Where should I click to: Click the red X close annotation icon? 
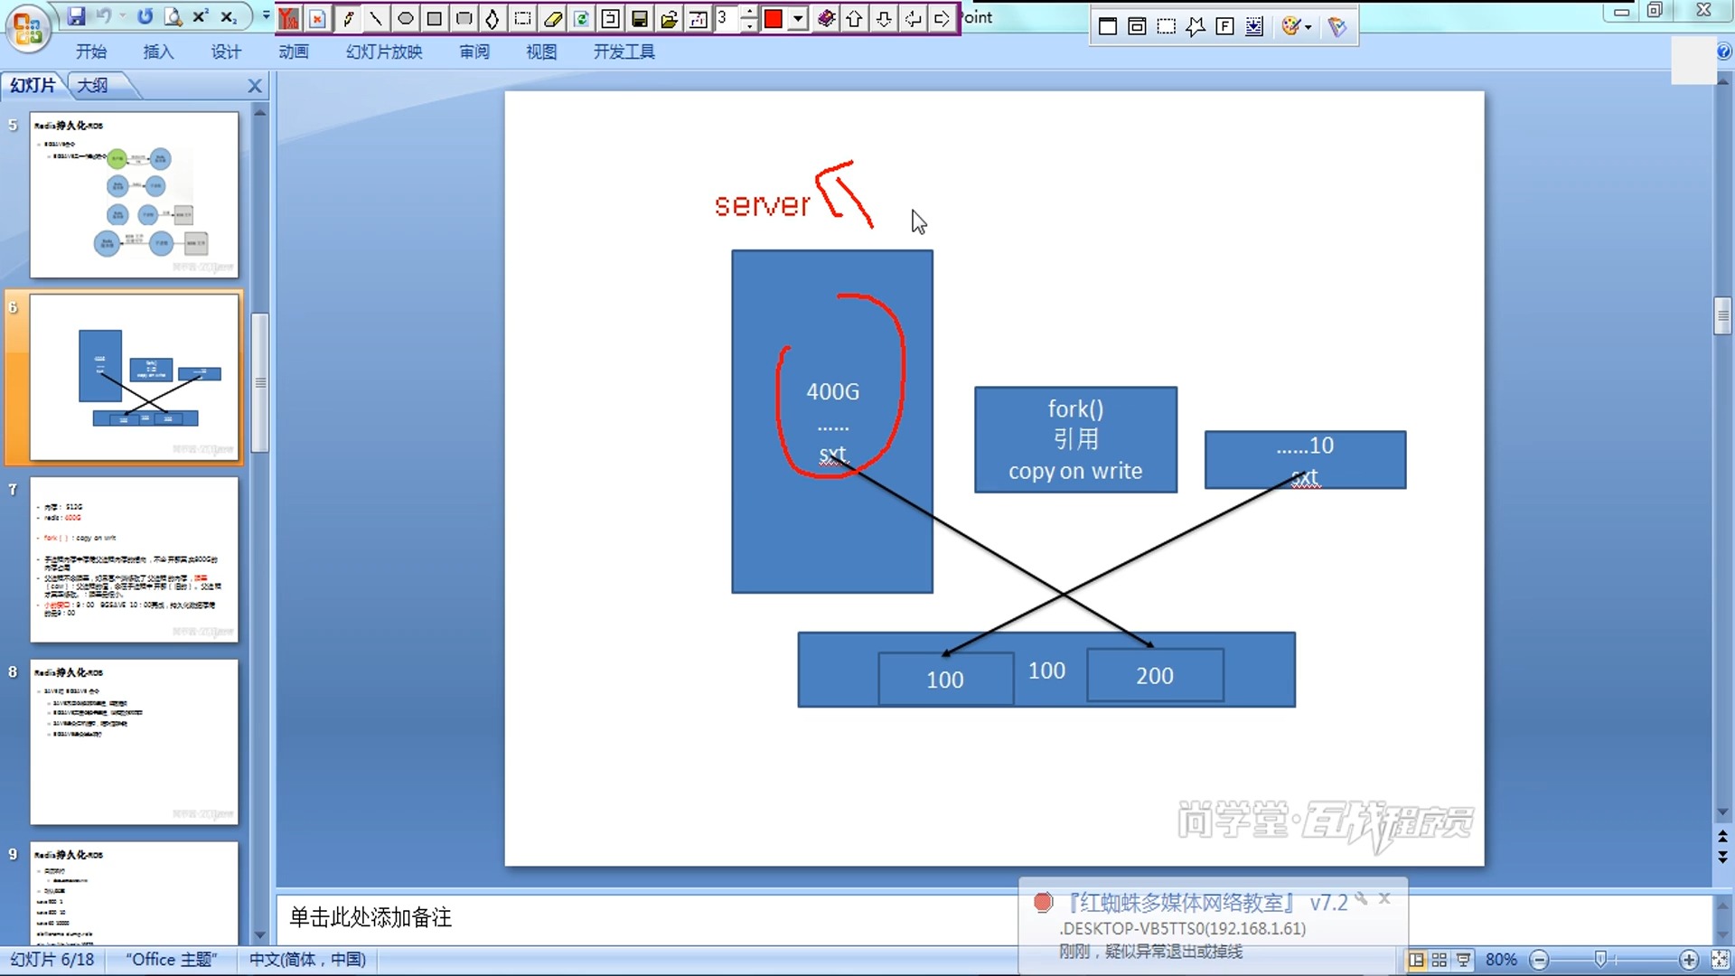pos(317,19)
